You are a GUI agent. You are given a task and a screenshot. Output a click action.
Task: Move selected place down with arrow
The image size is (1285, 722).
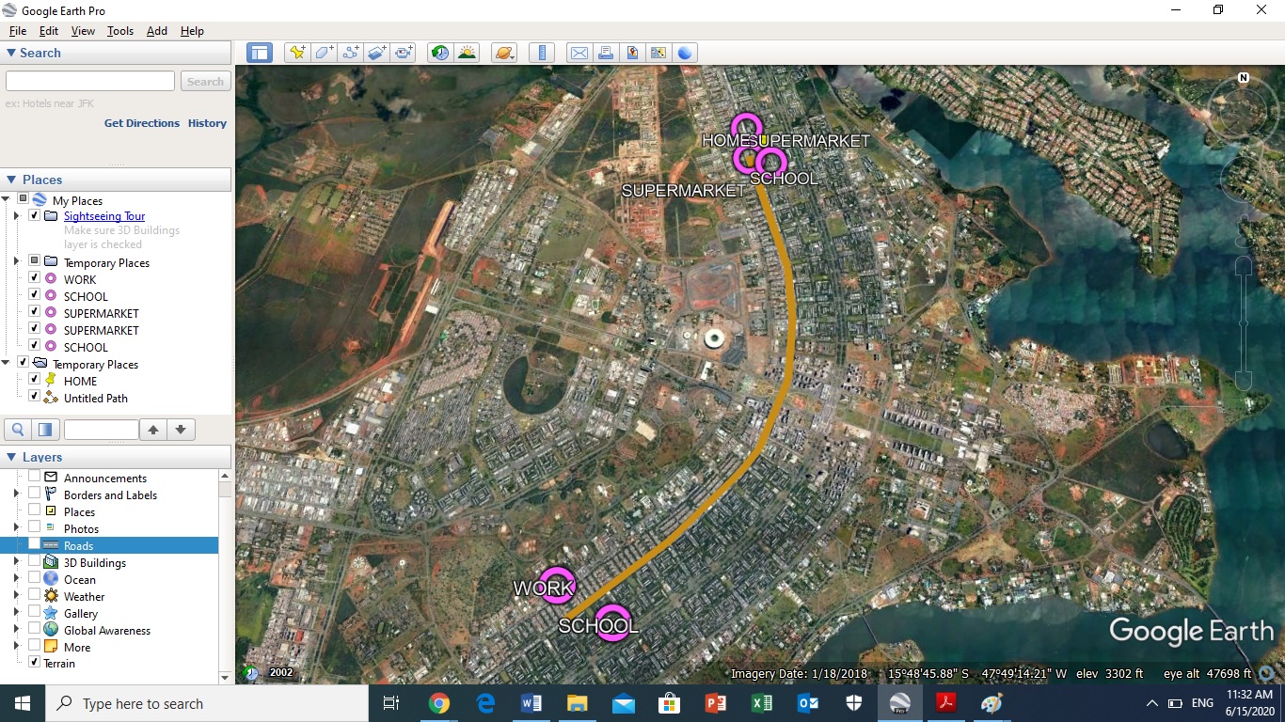(181, 430)
